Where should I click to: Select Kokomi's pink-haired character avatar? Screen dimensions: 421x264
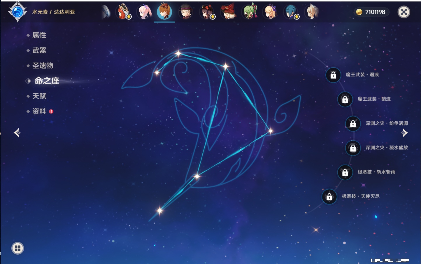[x=144, y=12]
